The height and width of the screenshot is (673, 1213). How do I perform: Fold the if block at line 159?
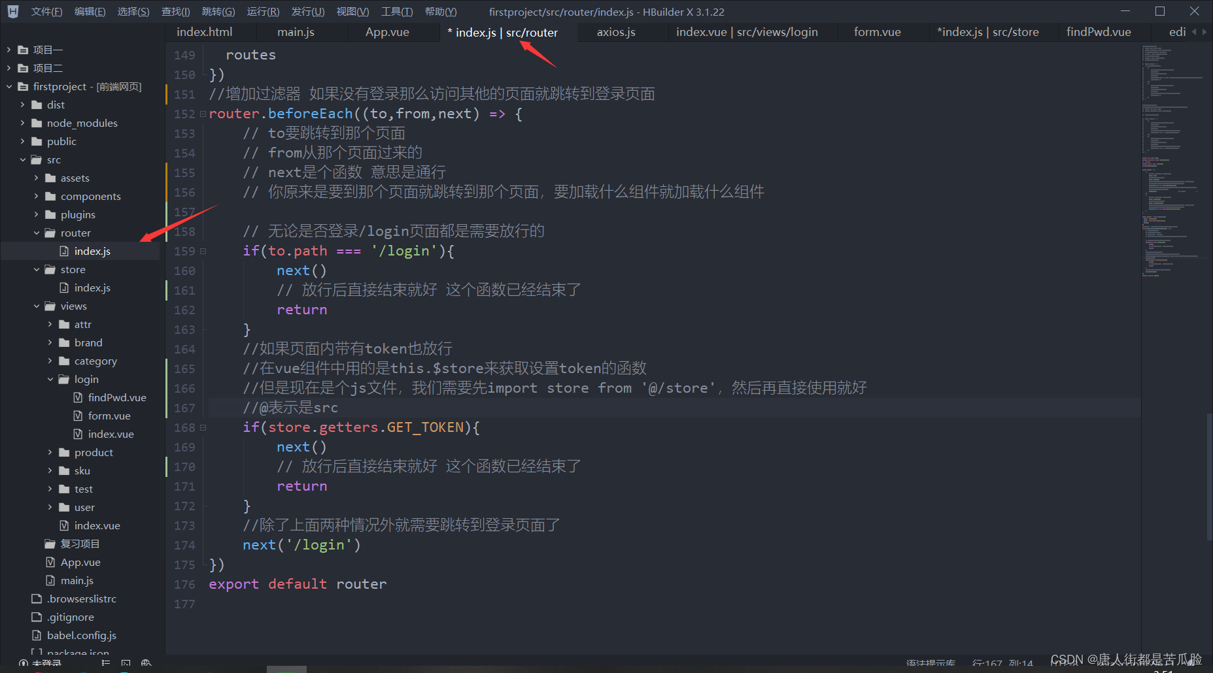point(203,252)
